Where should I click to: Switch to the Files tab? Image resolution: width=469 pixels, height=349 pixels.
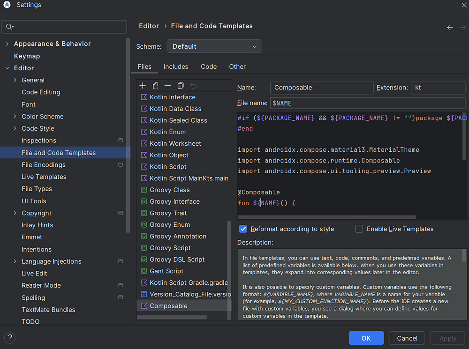144,67
